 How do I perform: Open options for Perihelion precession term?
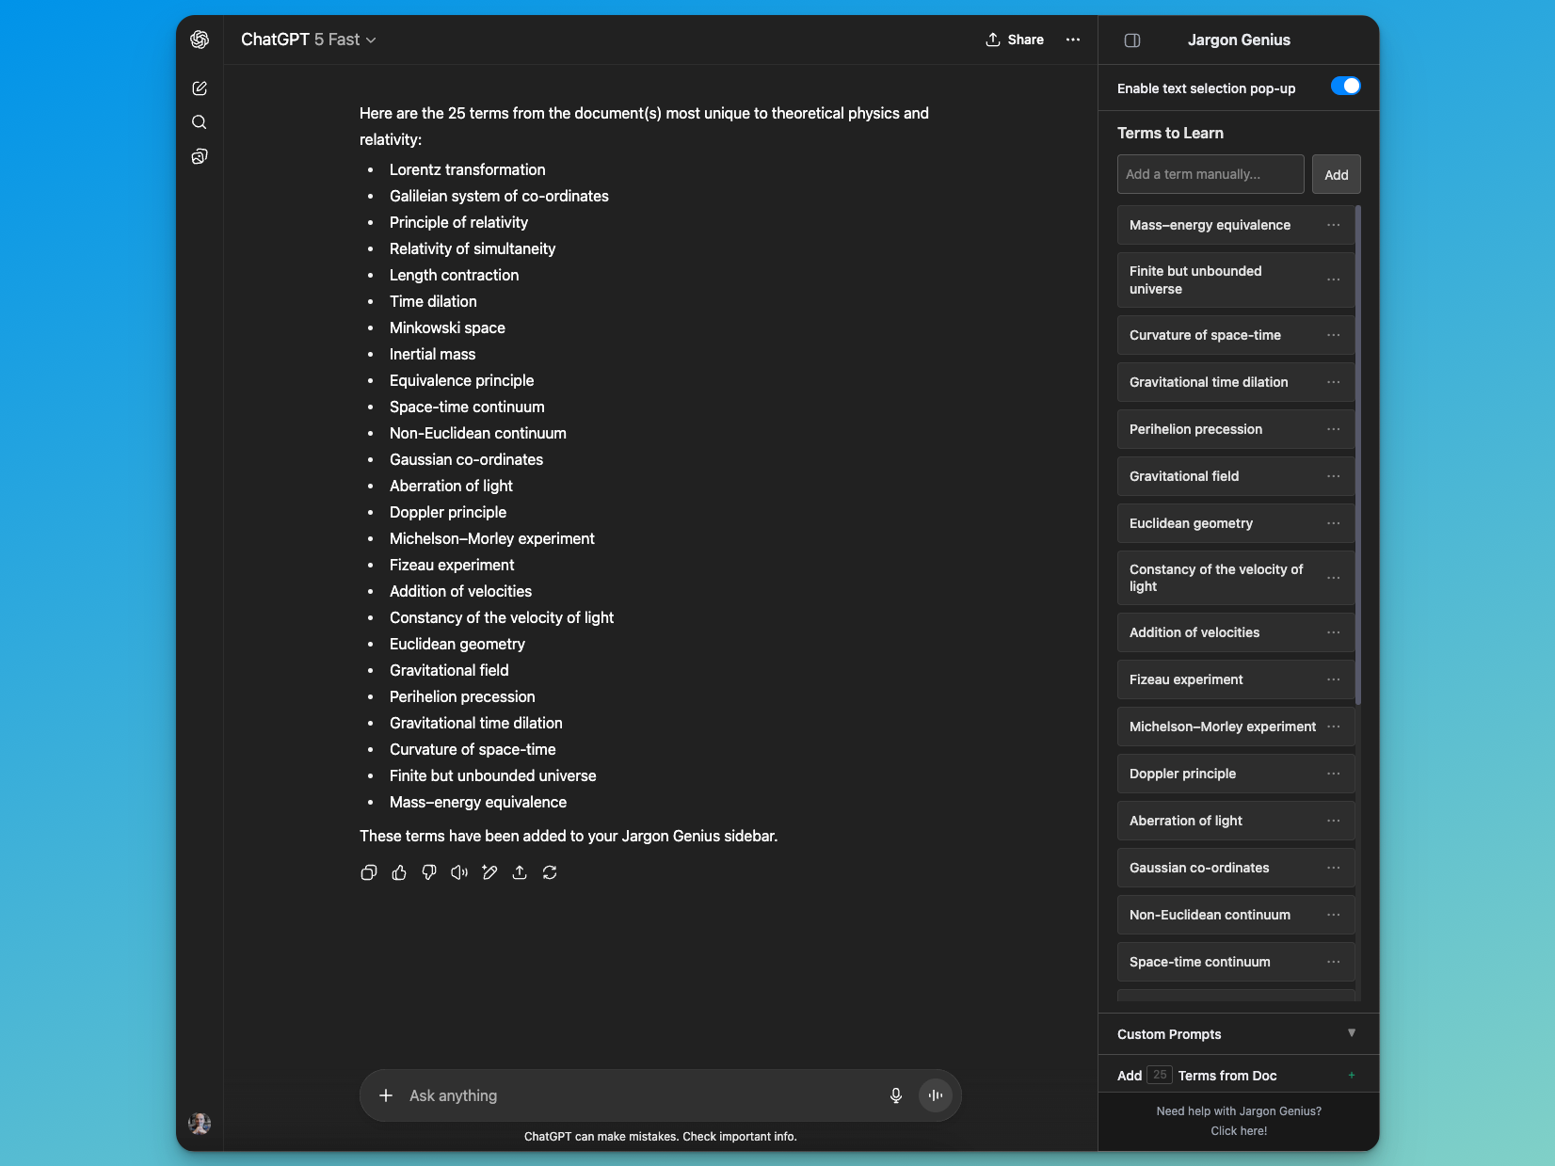pyautogui.click(x=1333, y=429)
